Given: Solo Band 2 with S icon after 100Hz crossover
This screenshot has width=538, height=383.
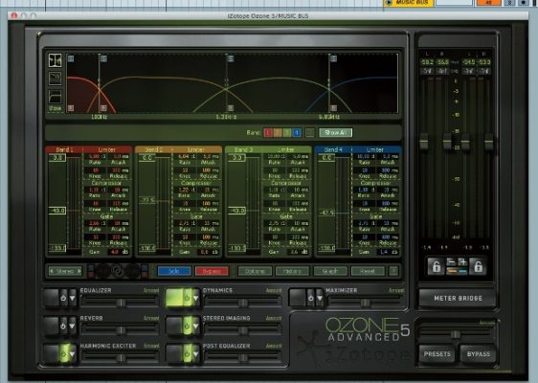Looking at the screenshot, I should tap(103, 58).
